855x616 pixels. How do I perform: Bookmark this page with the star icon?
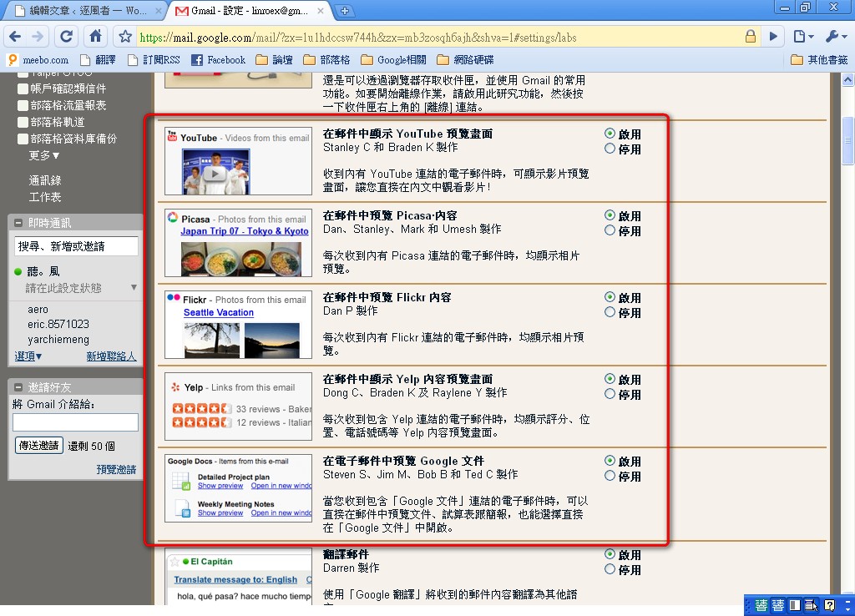(x=125, y=37)
